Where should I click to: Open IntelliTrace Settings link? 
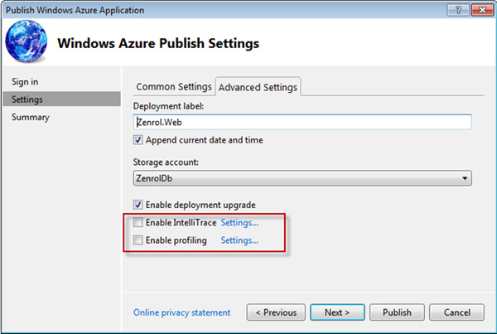pos(239,222)
